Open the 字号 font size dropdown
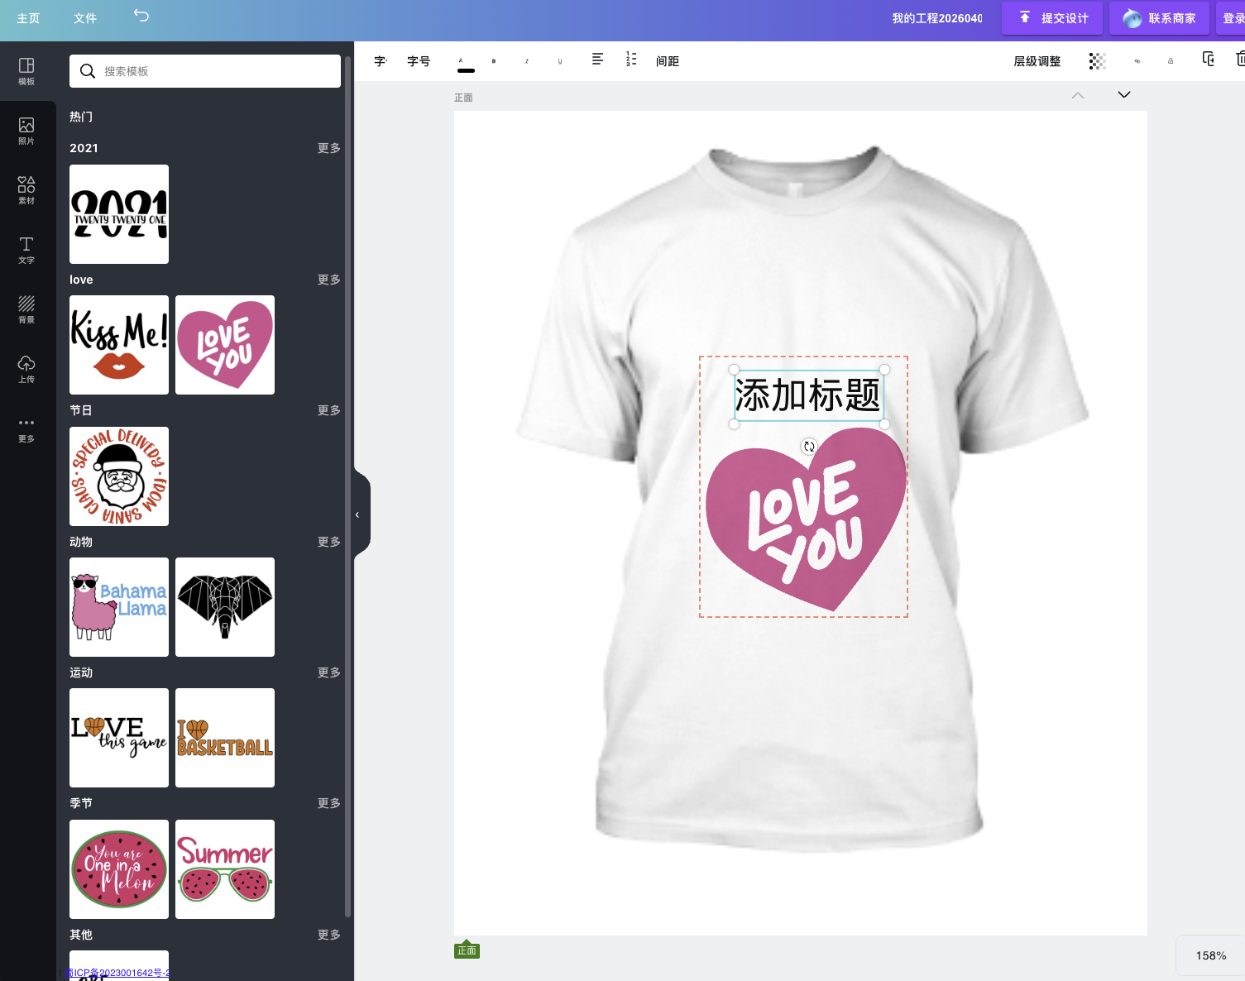Viewport: 1245px width, 981px height. (x=419, y=60)
